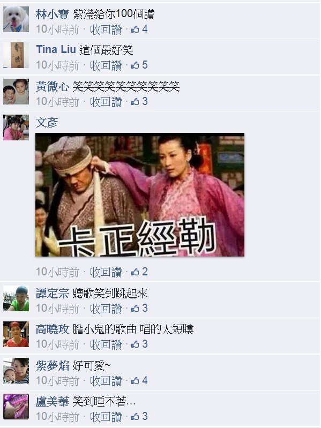Click the thumbs-up icon under 盧美蓁's comment

(135, 417)
